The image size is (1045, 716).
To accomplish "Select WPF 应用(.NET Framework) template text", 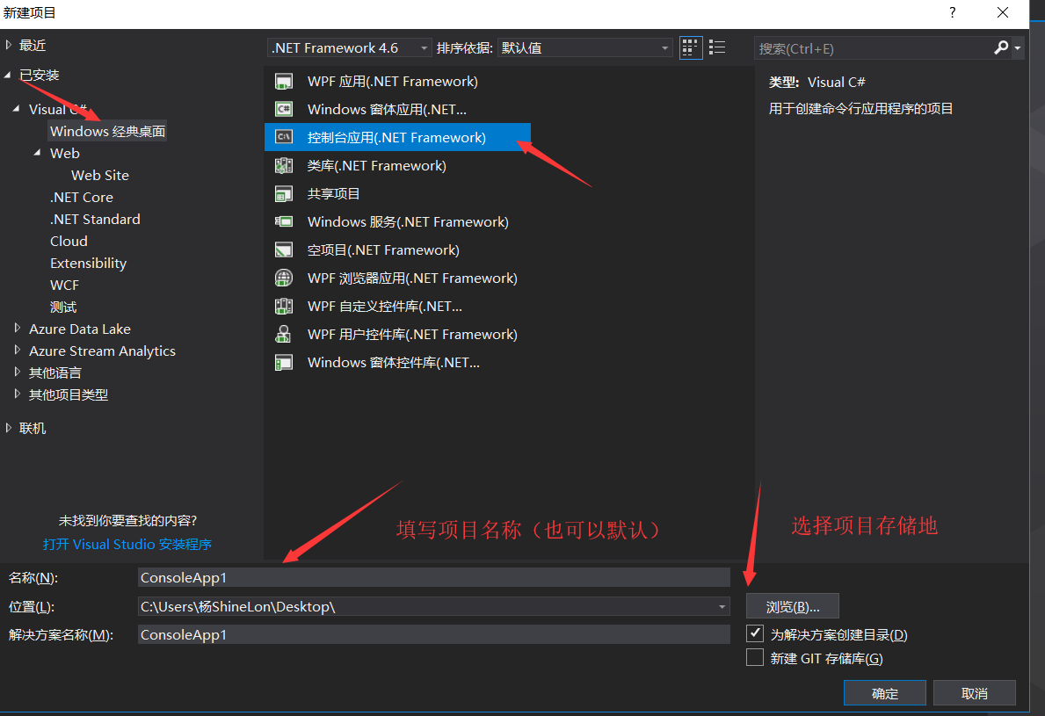I will pos(393,81).
